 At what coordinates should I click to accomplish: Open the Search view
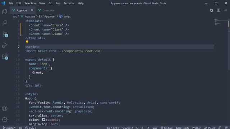[x=5, y=23]
